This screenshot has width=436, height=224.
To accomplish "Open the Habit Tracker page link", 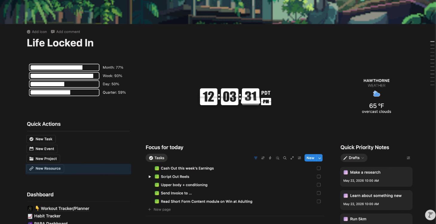I will point(47,216).
